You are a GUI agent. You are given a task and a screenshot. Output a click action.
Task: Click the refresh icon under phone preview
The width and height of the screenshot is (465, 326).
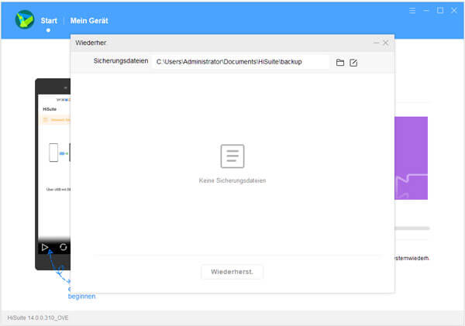click(x=64, y=248)
